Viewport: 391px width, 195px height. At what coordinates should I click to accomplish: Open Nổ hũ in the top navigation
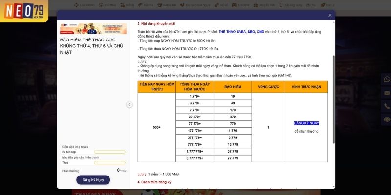(x=128, y=5)
